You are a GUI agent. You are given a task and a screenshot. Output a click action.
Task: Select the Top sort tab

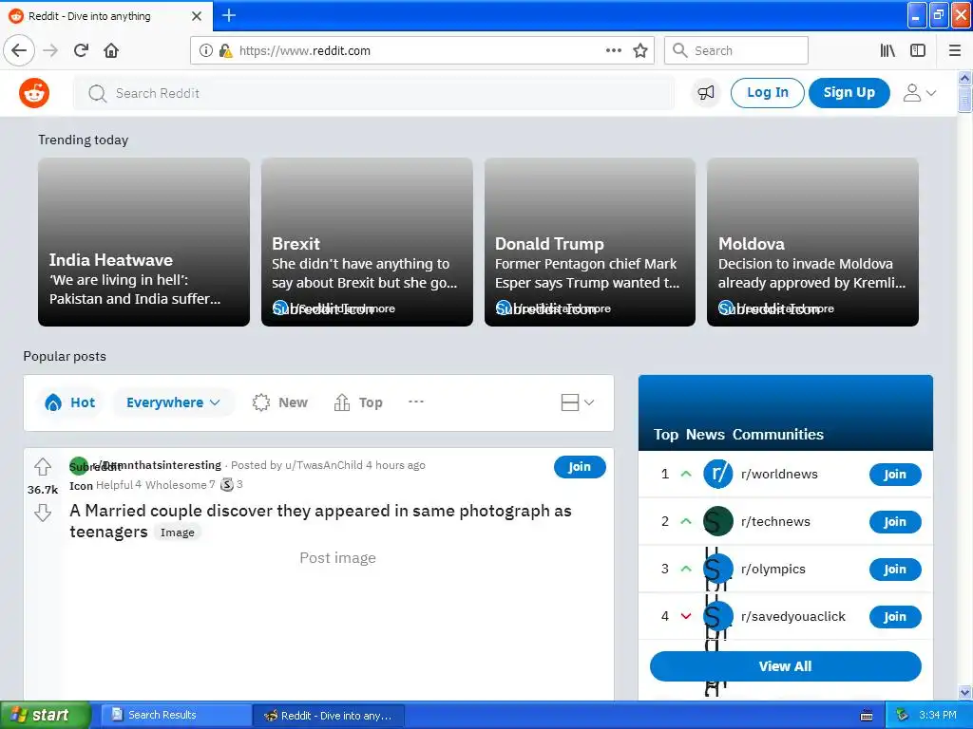pos(358,402)
